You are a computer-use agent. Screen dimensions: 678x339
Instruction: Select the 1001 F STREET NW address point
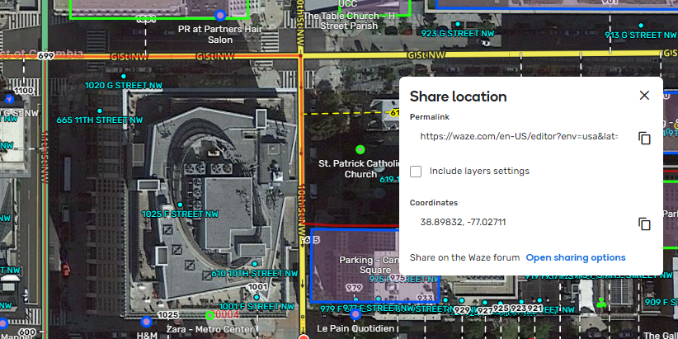tap(257, 298)
